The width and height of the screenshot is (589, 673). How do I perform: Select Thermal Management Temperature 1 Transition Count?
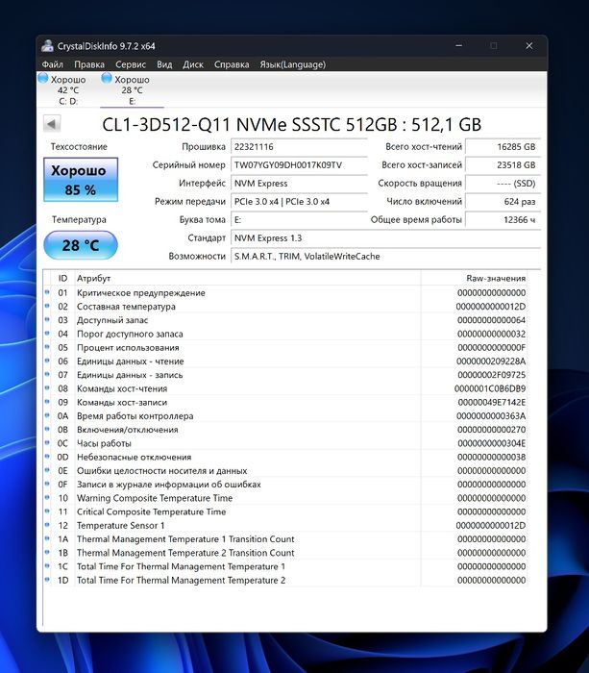185,539
